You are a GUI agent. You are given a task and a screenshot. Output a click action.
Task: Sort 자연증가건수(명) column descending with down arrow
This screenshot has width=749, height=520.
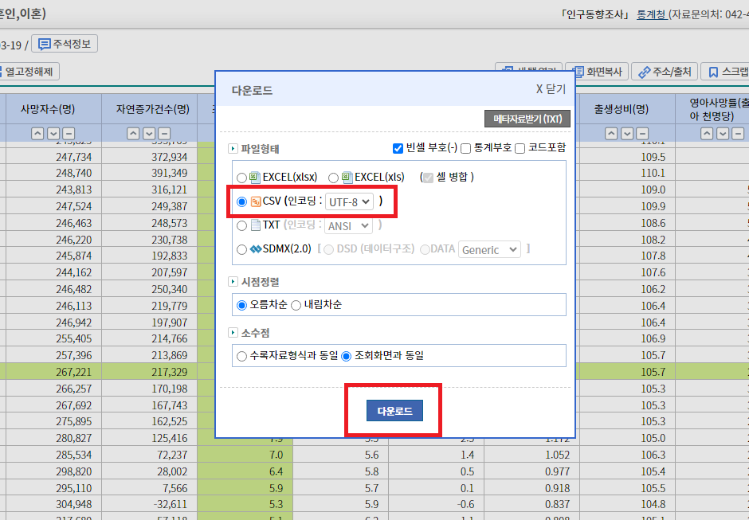[149, 134]
